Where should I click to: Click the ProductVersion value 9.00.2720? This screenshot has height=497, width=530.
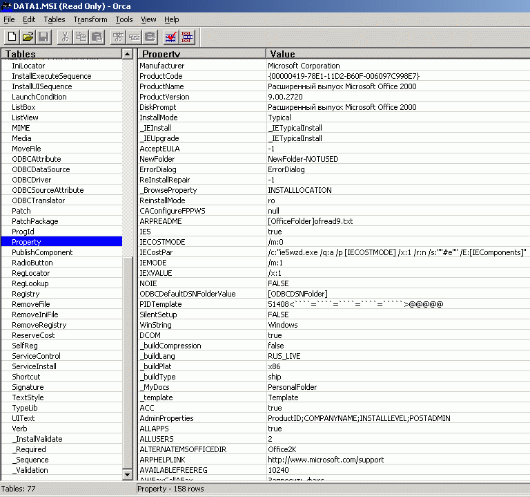click(285, 97)
